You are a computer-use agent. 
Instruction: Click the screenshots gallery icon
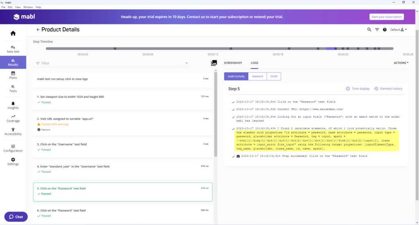(214, 63)
